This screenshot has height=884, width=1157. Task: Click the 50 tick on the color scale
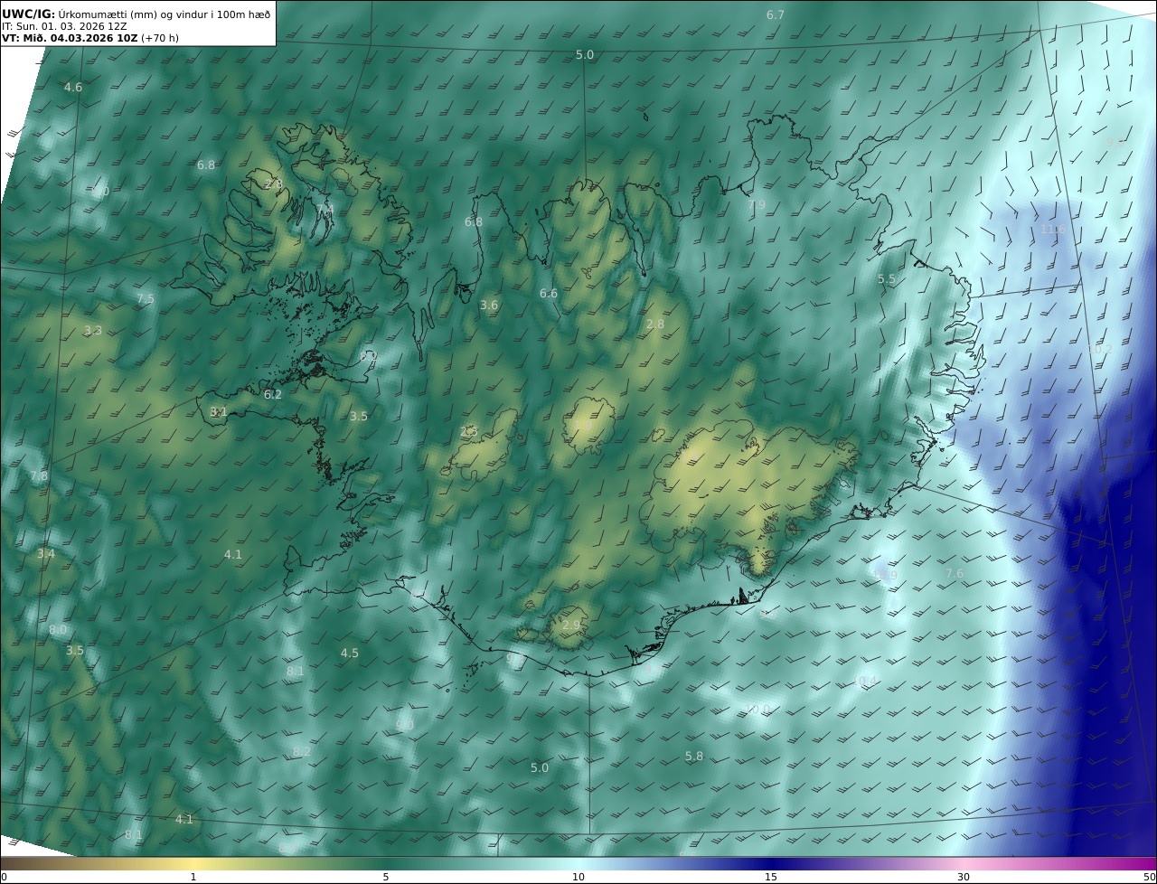pos(1150,877)
